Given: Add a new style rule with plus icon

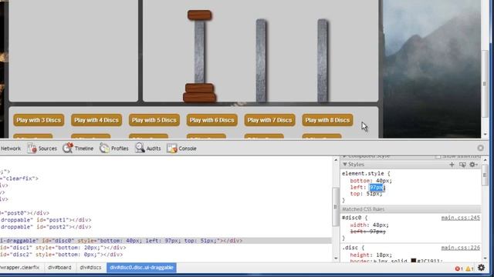Looking at the screenshot, I should coord(452,165).
